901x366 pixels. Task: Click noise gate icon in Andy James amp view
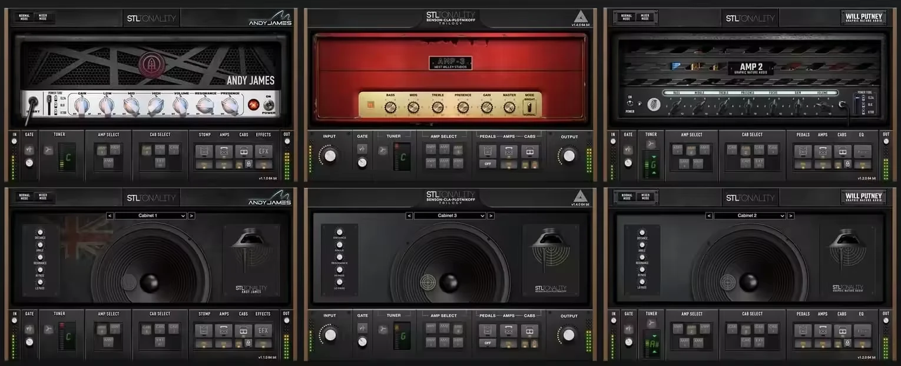[x=29, y=149]
